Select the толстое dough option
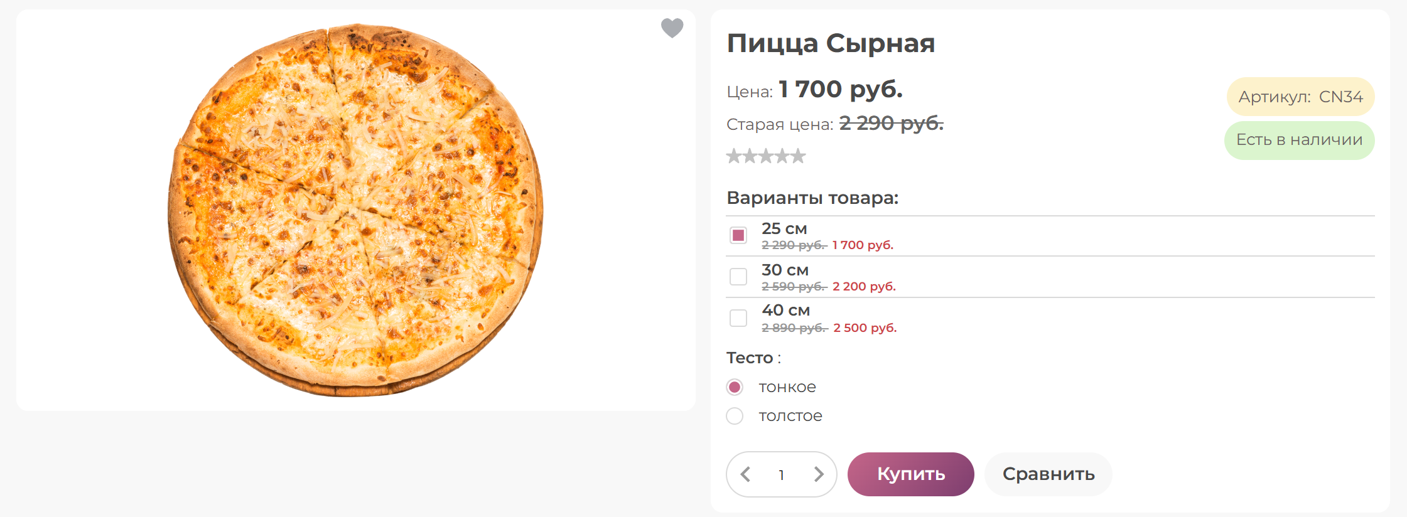Screen dimensions: 1407x517 (x=734, y=416)
